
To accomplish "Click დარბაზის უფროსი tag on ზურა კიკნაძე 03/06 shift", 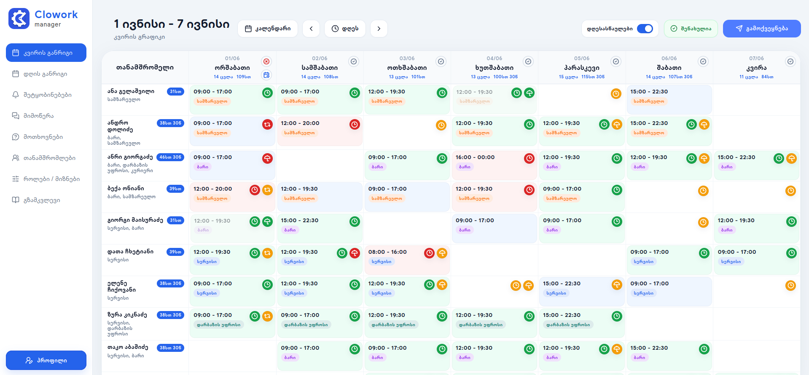I will point(393,325).
